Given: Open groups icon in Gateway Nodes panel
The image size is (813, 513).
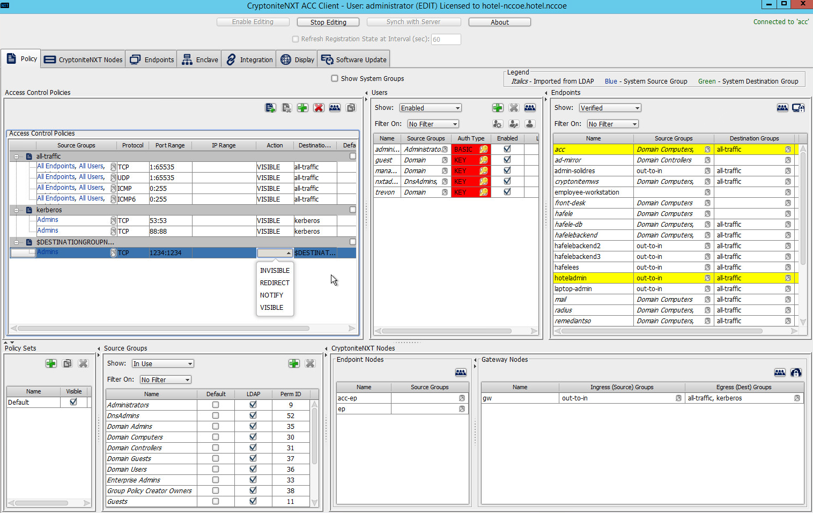Looking at the screenshot, I should click(780, 372).
